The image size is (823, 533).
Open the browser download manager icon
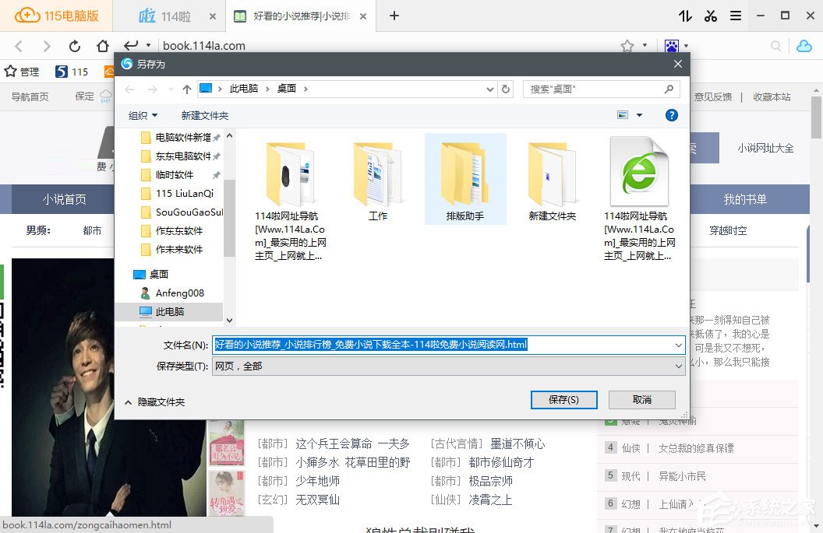[x=683, y=16]
